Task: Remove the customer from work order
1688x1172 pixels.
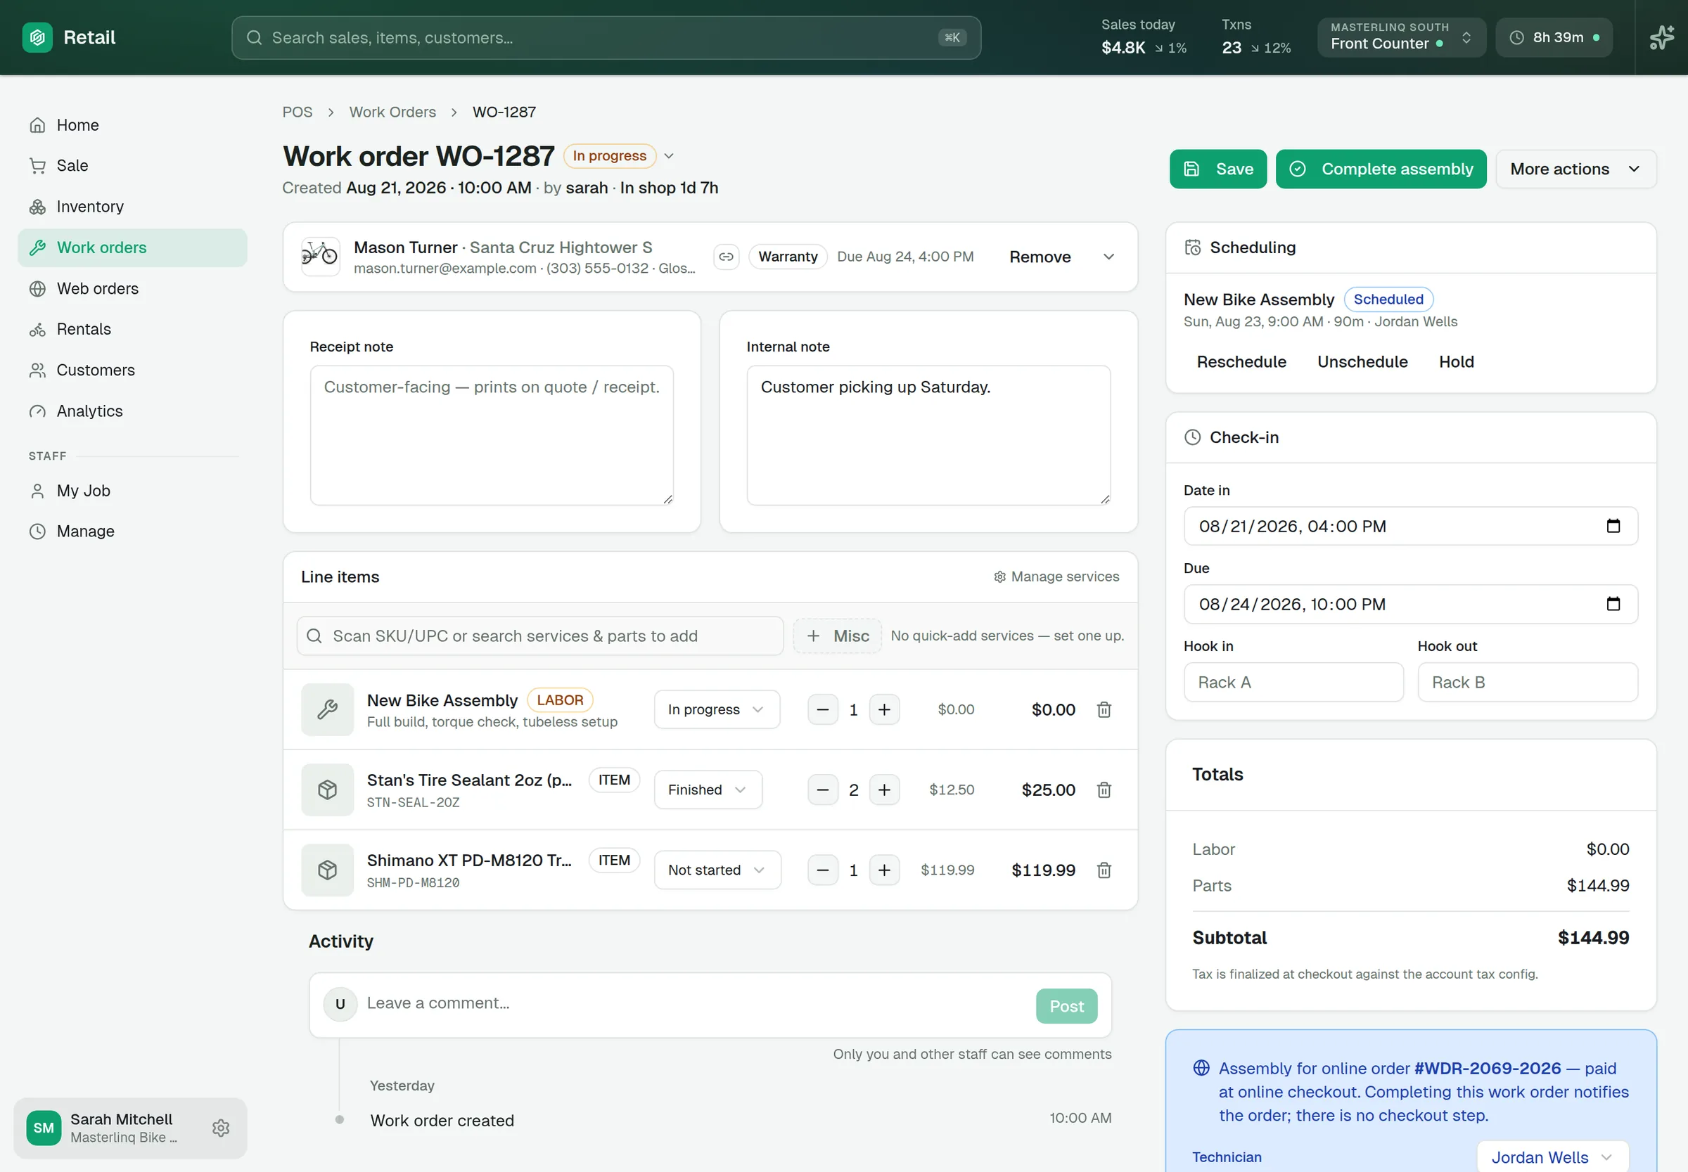Action: pos(1040,257)
